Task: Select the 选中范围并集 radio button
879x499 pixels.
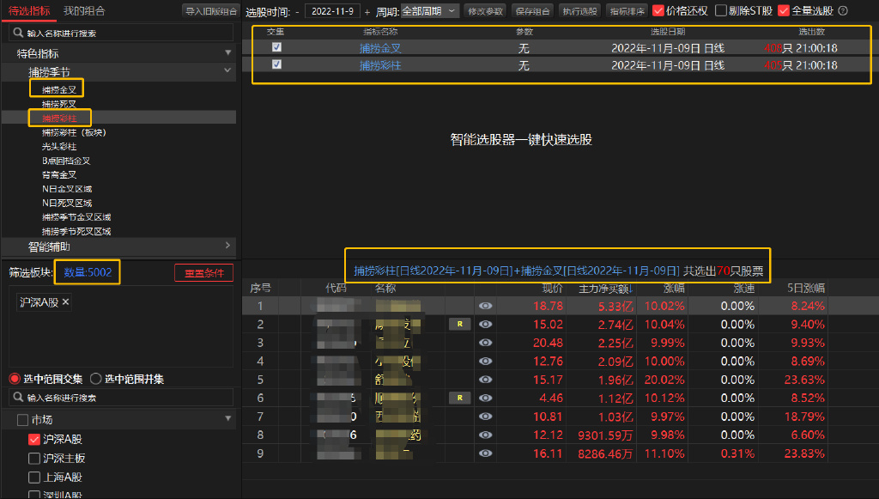Action: tap(95, 379)
